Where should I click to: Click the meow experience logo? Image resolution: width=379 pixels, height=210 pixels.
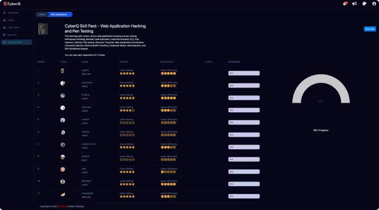point(63,132)
